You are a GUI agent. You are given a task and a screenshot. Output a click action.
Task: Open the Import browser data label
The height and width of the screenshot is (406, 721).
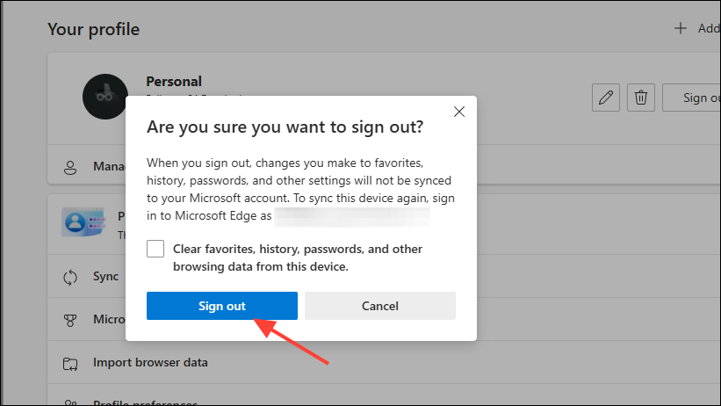[x=150, y=362]
